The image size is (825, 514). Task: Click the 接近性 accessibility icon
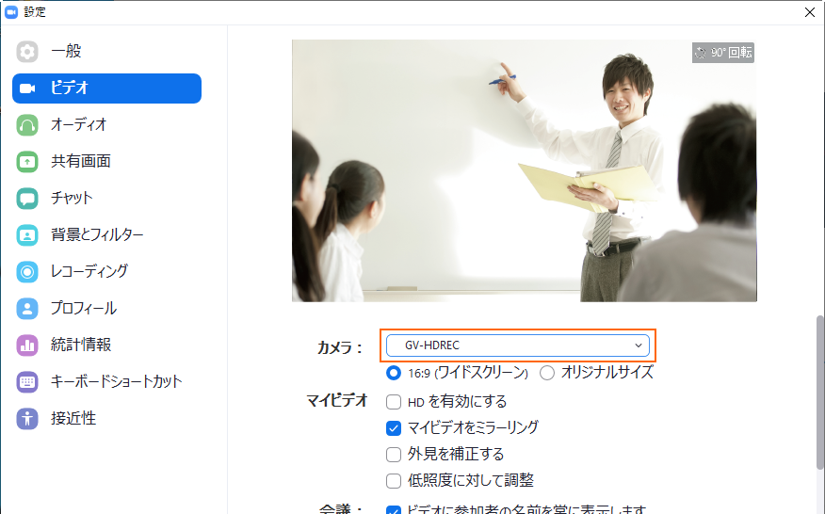pos(26,419)
